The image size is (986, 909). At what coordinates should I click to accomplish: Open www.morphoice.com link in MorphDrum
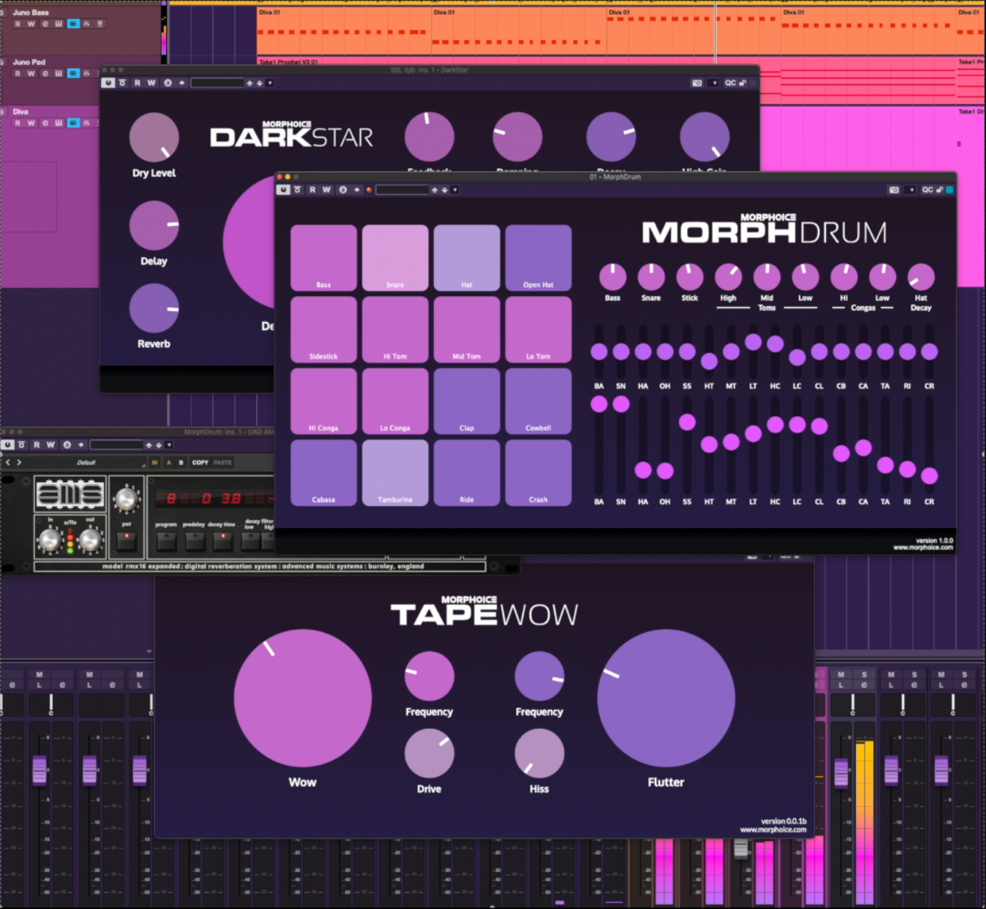(x=923, y=547)
